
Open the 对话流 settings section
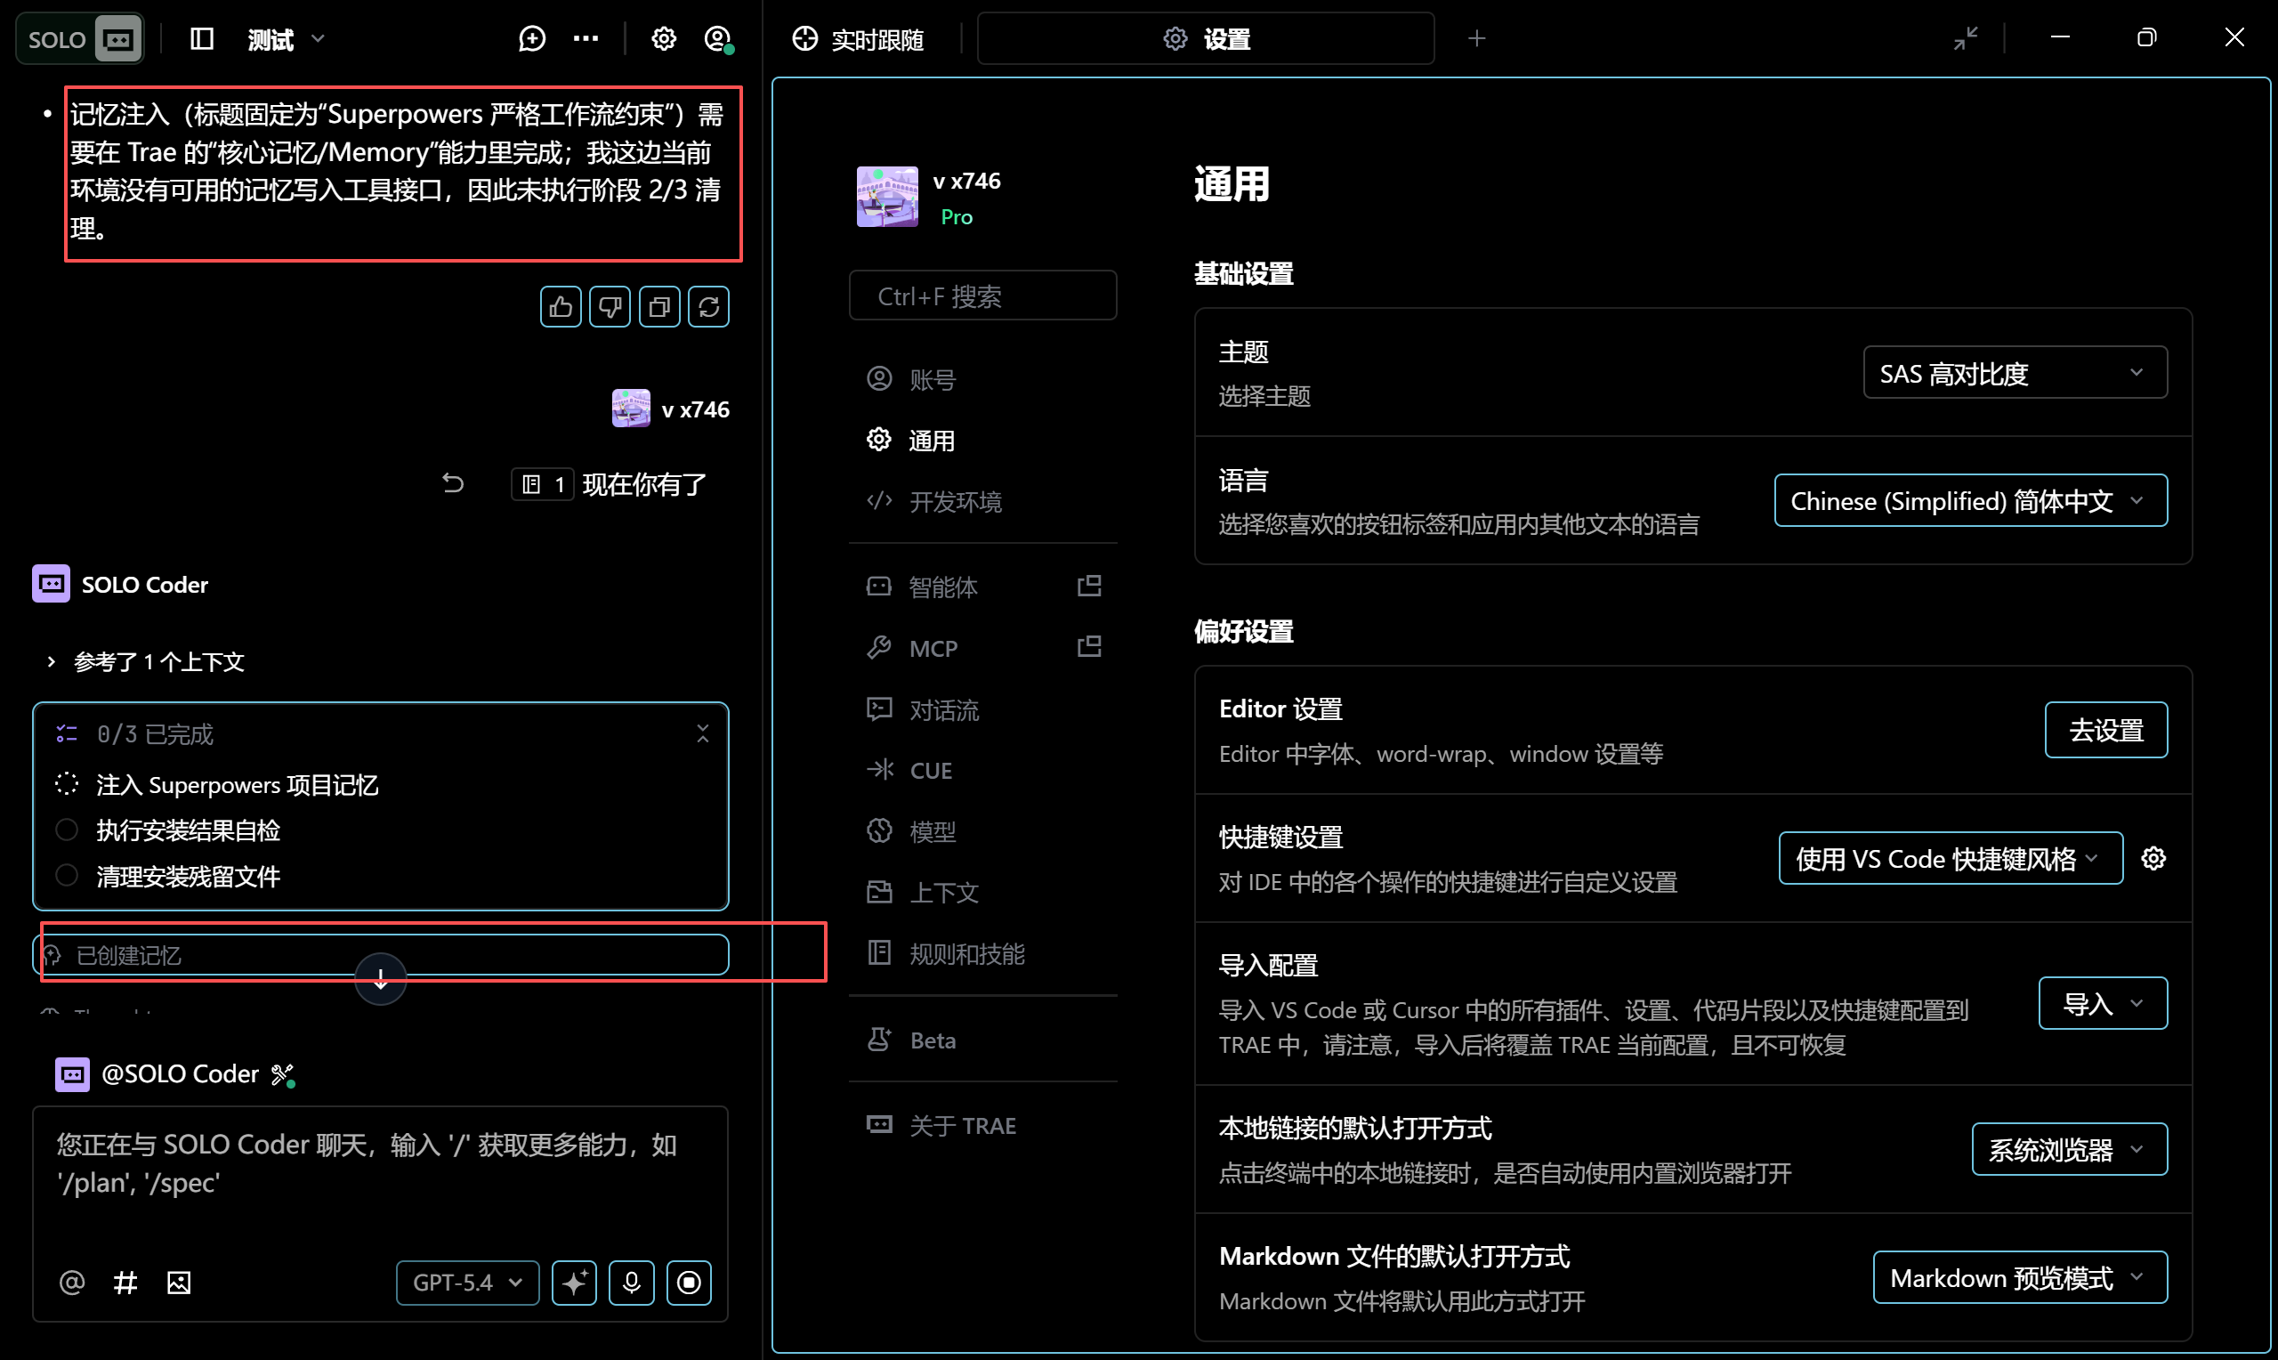pos(982,709)
